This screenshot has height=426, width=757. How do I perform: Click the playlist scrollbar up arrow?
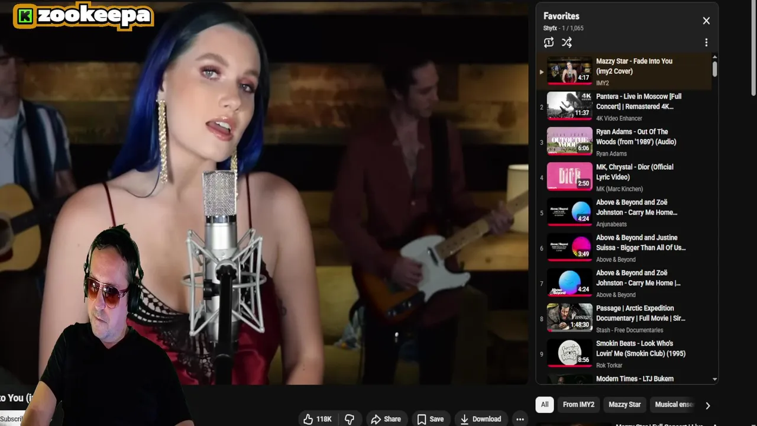715,57
